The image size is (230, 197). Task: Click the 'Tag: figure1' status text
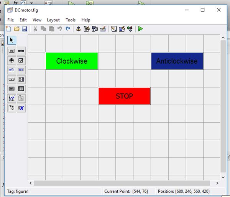pos(18,191)
